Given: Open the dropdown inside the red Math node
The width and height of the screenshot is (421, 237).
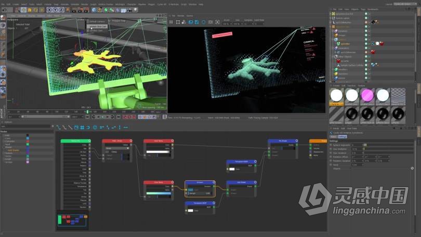Looking at the screenshot, I should click(117, 148).
